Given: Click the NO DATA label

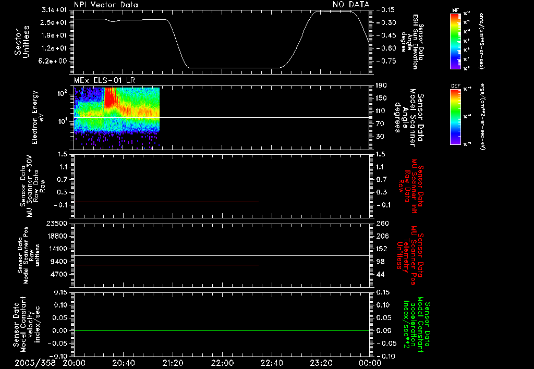Looking at the screenshot, I should click(x=351, y=4).
